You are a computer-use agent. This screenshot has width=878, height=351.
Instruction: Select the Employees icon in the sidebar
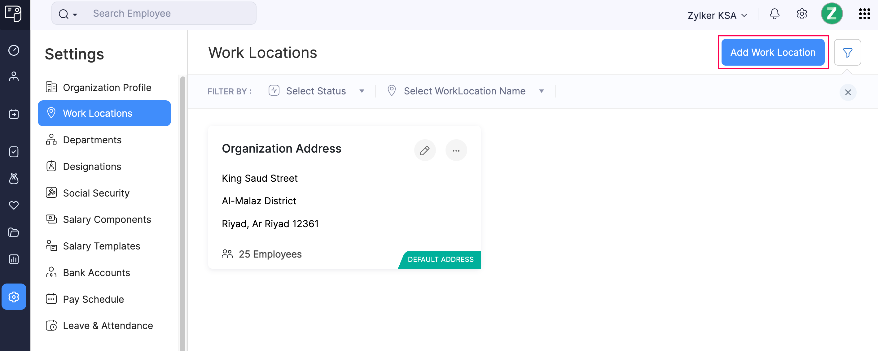[x=14, y=76]
